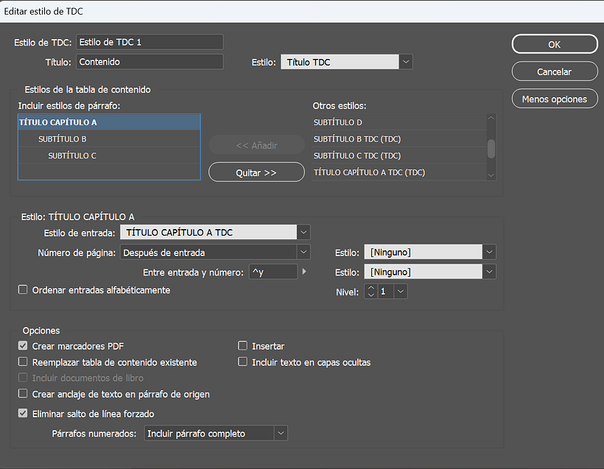
Task: Open separator Estilo [Ninguno] dropdown
Action: click(x=430, y=272)
